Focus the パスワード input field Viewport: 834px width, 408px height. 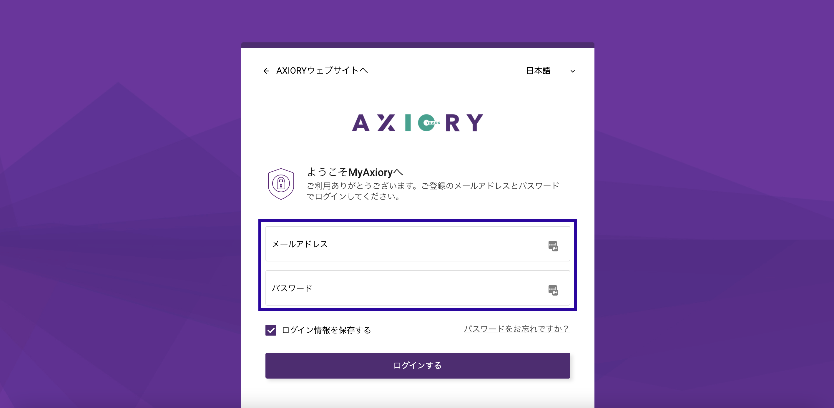click(x=418, y=288)
